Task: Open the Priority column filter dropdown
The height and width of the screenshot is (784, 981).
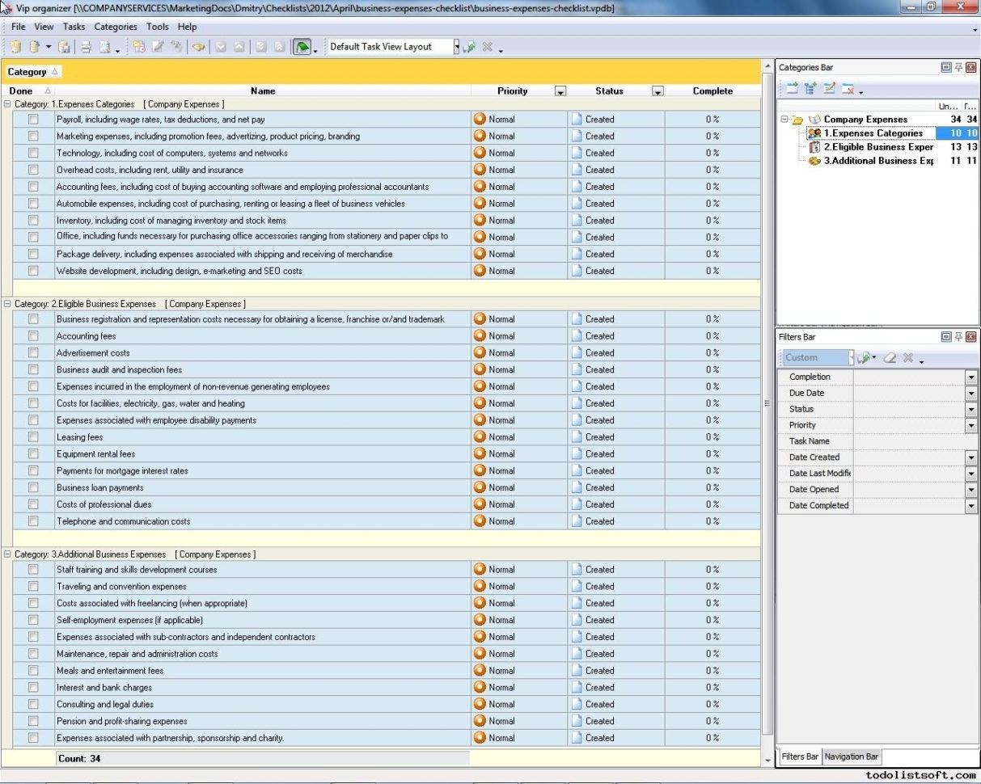Action: pyautogui.click(x=560, y=91)
